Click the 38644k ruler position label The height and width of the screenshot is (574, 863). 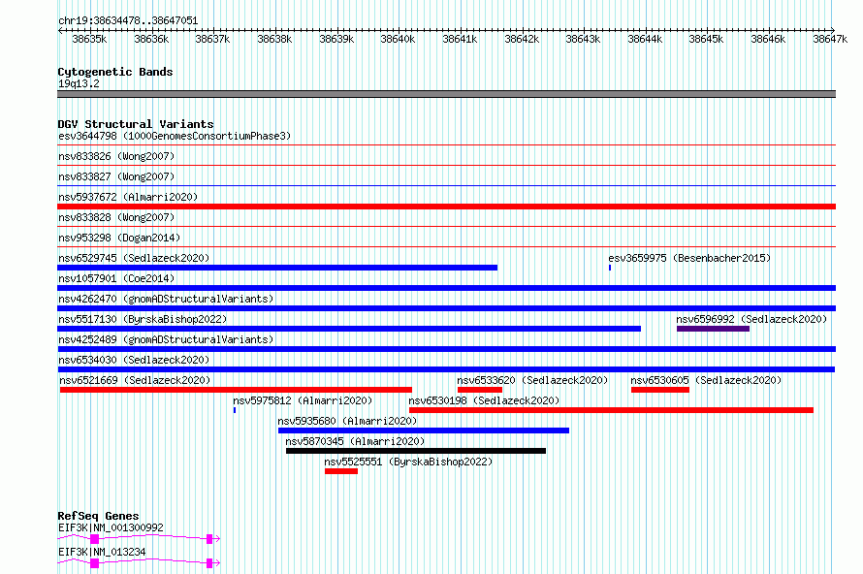pos(645,39)
